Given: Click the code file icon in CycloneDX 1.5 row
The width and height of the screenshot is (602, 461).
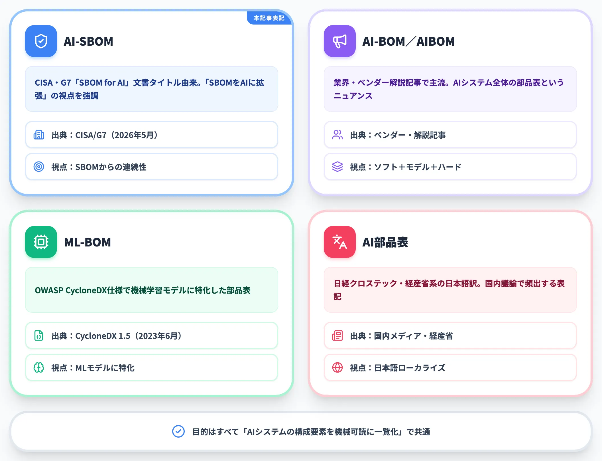Looking at the screenshot, I should click(x=39, y=335).
